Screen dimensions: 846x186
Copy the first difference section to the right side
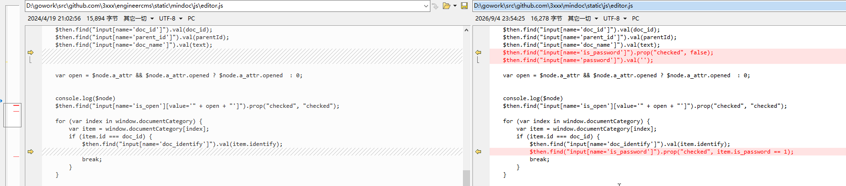click(31, 52)
